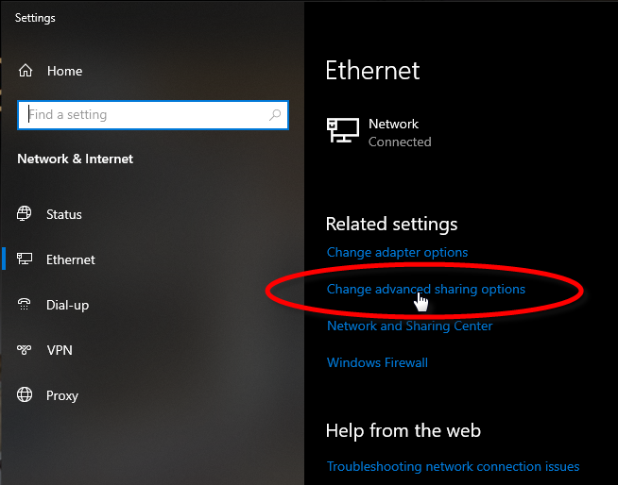
Task: Open the Windows Firewall link
Action: [x=377, y=362]
